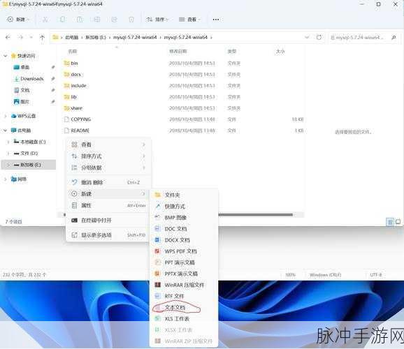The width and height of the screenshot is (404, 349).
Task: Click the horizontal scrollbar of file list
Action: coord(178,215)
